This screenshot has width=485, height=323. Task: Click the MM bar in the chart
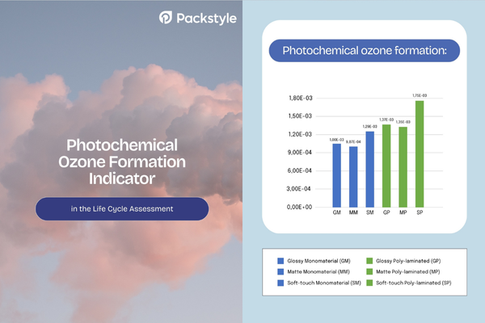pos(353,177)
